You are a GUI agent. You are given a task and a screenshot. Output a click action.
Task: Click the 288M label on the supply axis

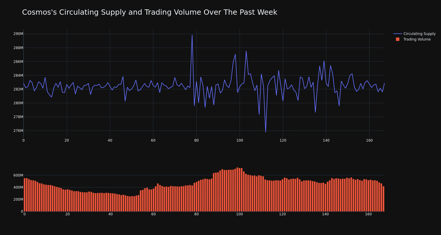click(x=18, y=48)
